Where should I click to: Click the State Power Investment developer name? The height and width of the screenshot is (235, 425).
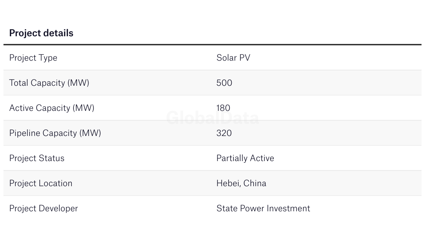click(263, 209)
